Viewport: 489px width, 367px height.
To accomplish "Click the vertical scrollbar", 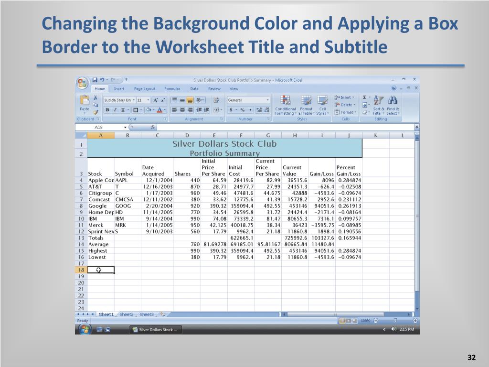I will tap(417, 216).
